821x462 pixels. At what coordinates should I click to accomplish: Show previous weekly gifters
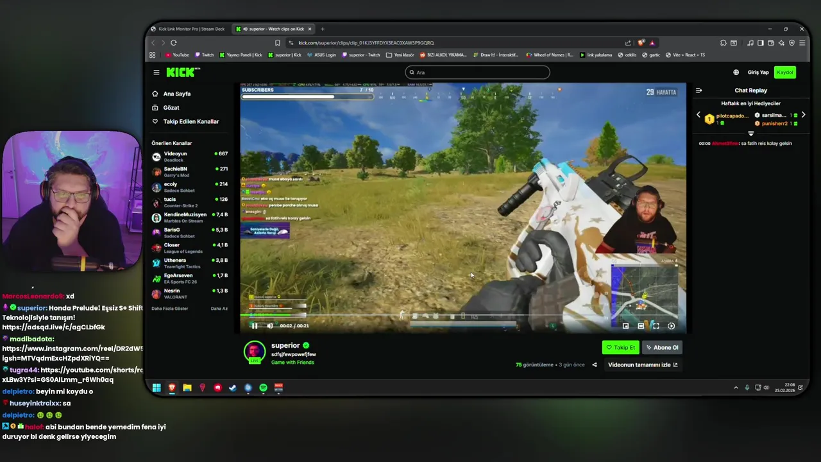(x=699, y=115)
